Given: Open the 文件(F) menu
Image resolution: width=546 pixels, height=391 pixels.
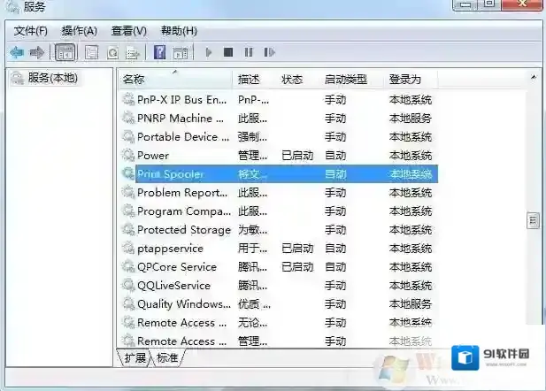Looking at the screenshot, I should pyautogui.click(x=31, y=31).
